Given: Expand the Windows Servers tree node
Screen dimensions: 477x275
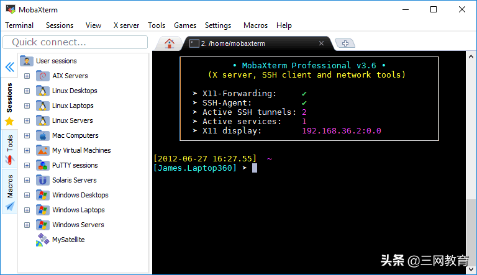Looking at the screenshot, I should point(27,225).
